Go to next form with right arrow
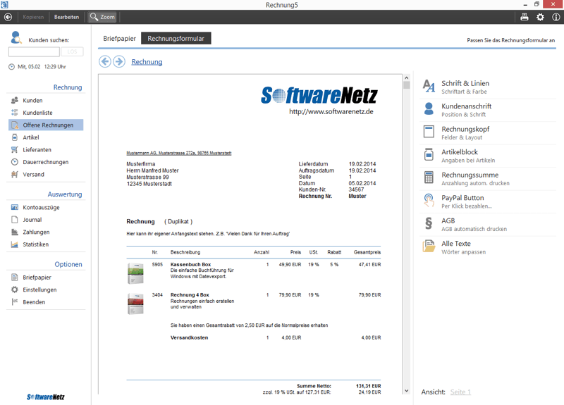The width and height of the screenshot is (564, 405). (x=119, y=61)
